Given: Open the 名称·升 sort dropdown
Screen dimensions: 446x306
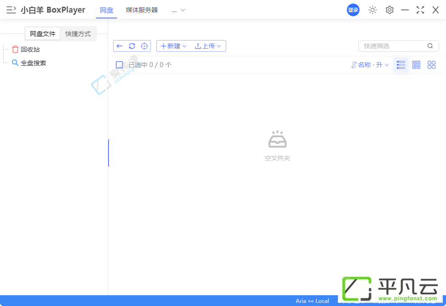Looking at the screenshot, I should (x=370, y=65).
